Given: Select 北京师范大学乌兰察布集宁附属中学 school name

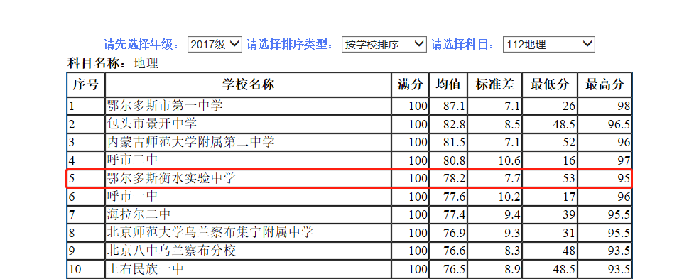Looking at the screenshot, I should click(210, 233).
